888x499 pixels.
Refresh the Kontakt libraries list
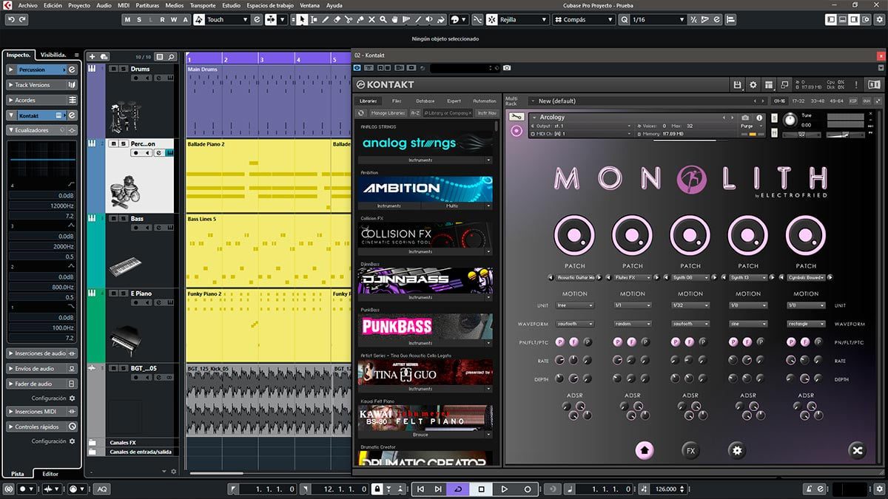pyautogui.click(x=361, y=113)
